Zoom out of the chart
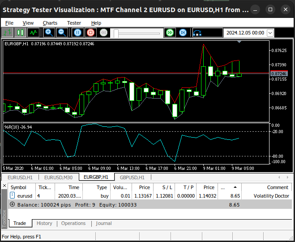The width and height of the screenshot is (295, 242). point(62,33)
